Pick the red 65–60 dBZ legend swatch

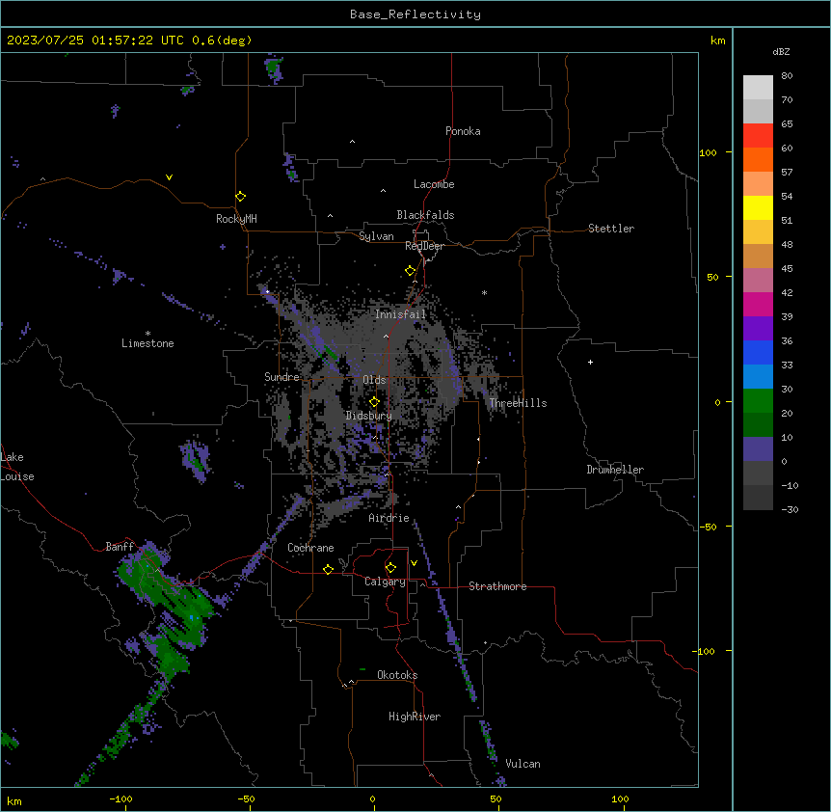tap(758, 135)
